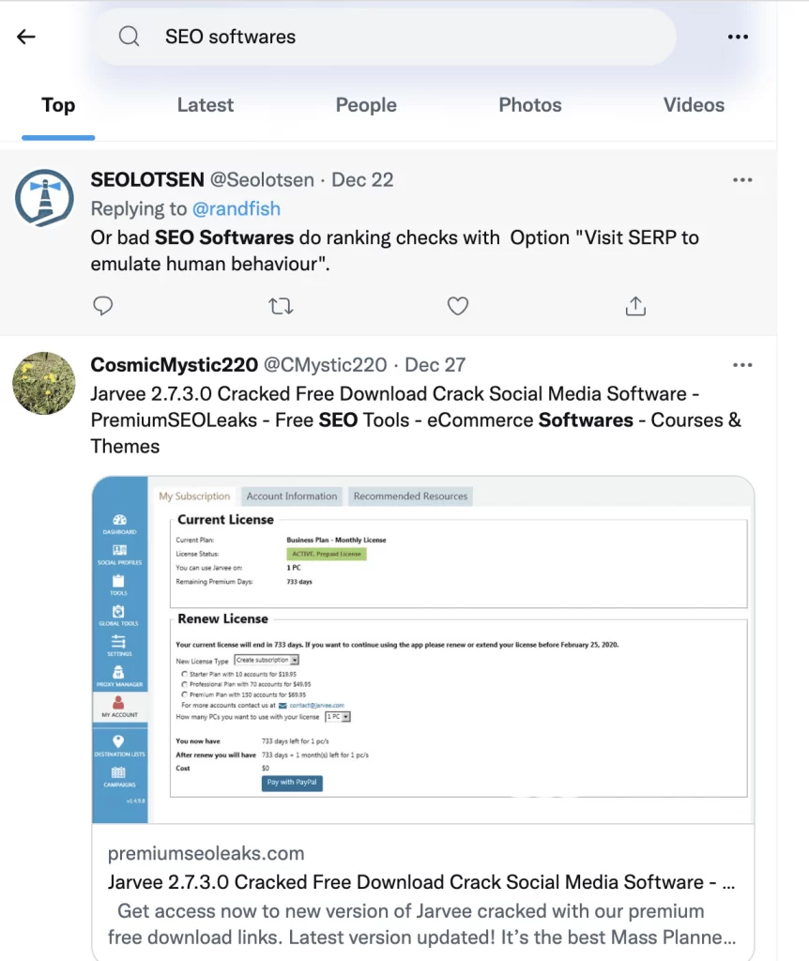
Task: Open the PC count dropdown
Action: [338, 716]
